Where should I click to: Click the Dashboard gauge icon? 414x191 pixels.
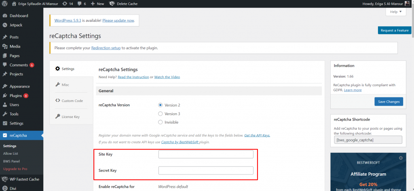coord(5,16)
